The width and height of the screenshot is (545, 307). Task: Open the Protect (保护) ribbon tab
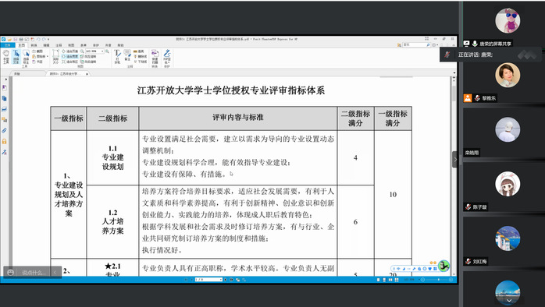pyautogui.click(x=96, y=45)
